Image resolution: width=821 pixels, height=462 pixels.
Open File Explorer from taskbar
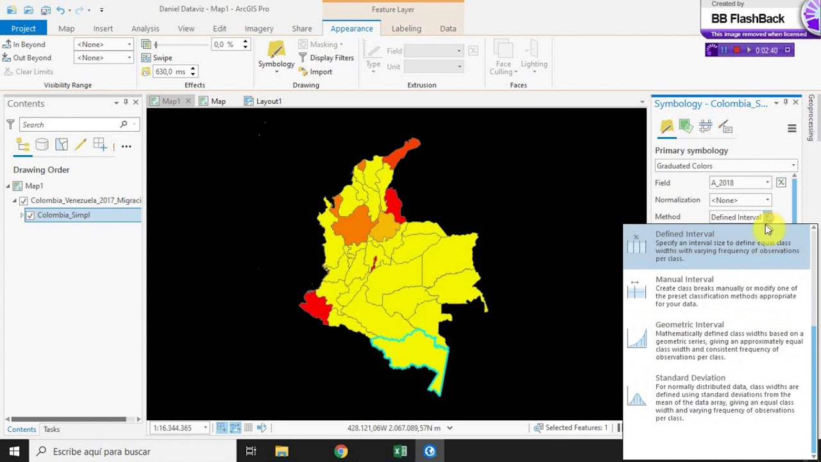(282, 451)
